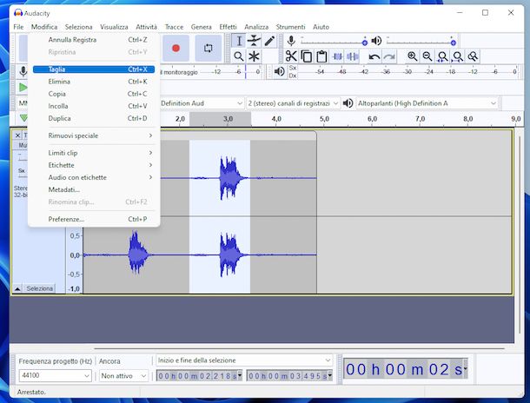Click the Cut scissors toolbar icon

pyautogui.click(x=291, y=56)
